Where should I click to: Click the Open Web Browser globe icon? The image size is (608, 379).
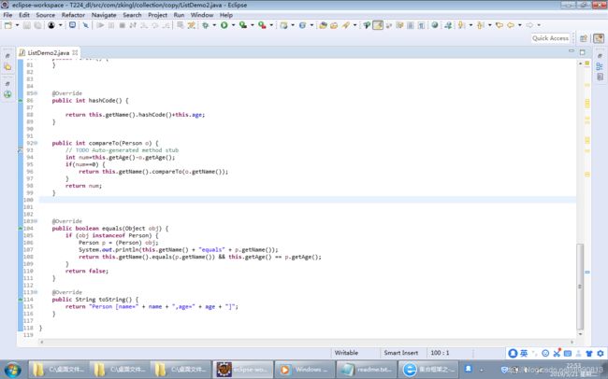click(x=435, y=25)
